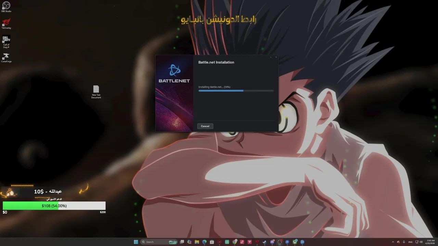
Task: Launch Copilot from the taskbar
Action: tap(190, 242)
